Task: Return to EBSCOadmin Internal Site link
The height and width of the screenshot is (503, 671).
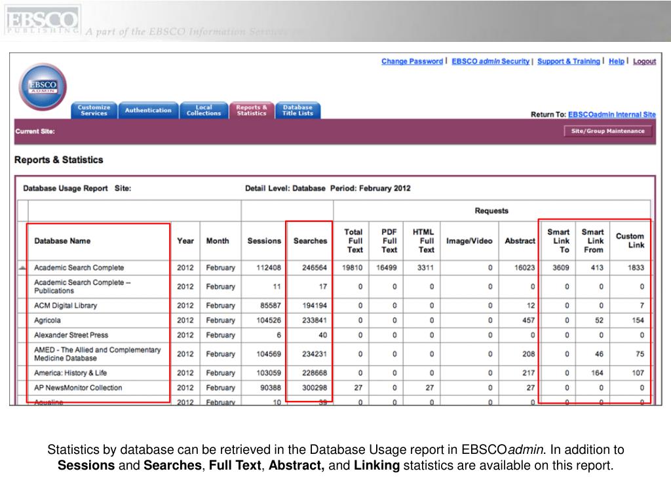Action: (612, 115)
